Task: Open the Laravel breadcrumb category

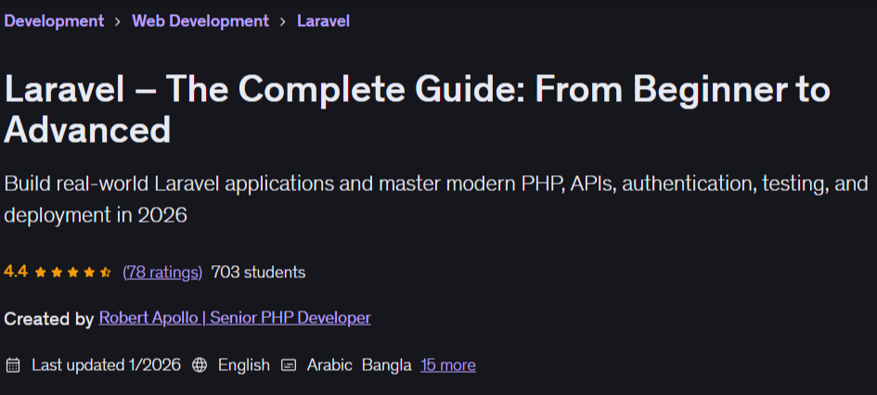Action: point(323,21)
